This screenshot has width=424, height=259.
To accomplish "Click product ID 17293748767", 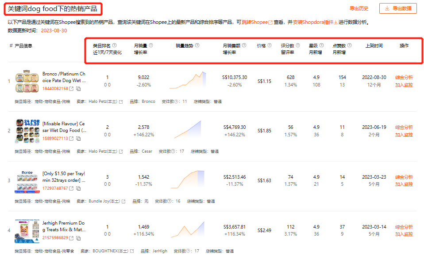I will tap(55, 188).
